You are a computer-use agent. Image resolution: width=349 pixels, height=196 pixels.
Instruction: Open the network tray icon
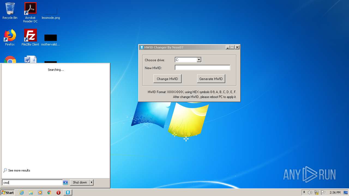317,192
